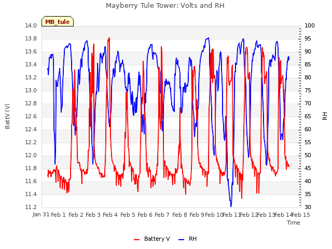Image resolution: width=332 pixels, height=249 pixels.
Task: Click the BattV (V) axis label
Action: pyautogui.click(x=7, y=116)
